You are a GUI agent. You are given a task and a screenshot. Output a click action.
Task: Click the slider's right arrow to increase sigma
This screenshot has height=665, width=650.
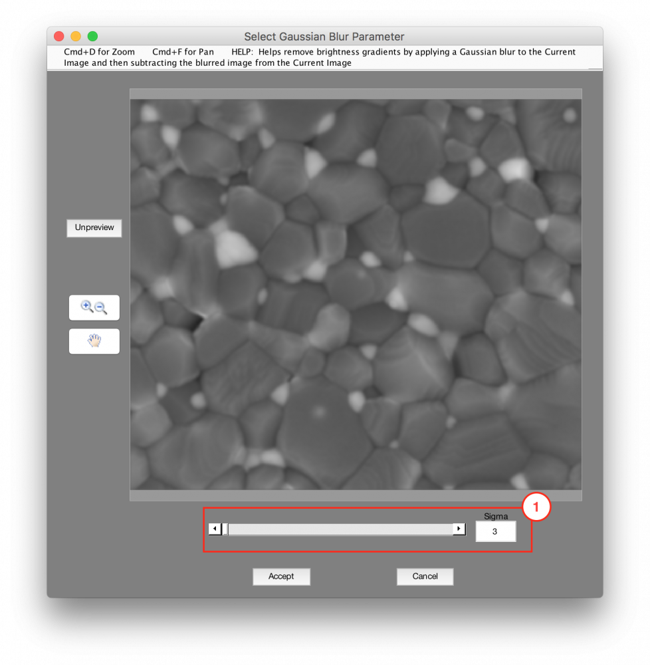pos(459,529)
